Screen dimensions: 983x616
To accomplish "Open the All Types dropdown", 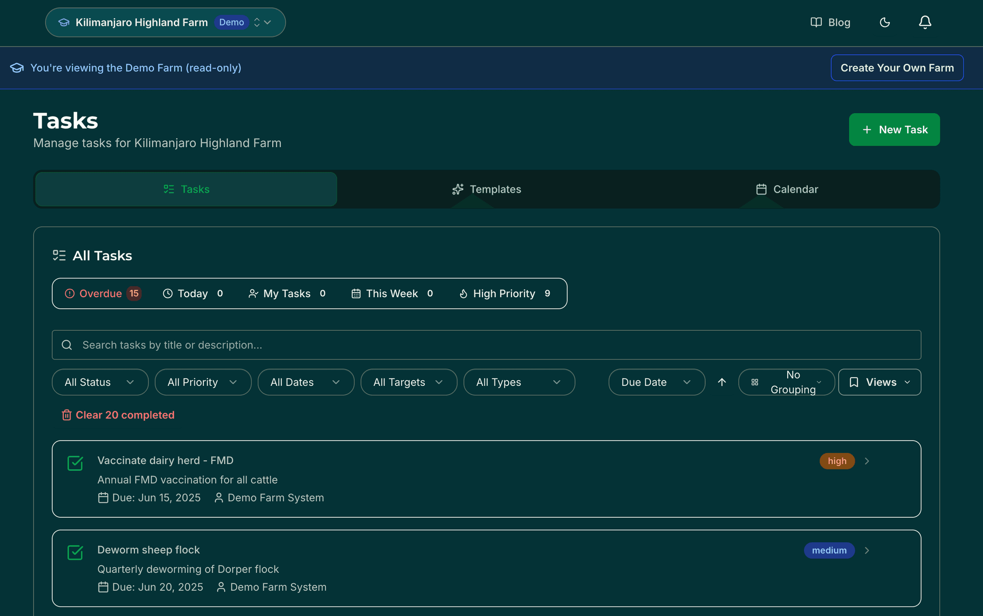I will click(x=519, y=382).
